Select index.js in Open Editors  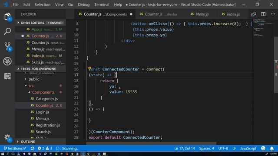coord(40,56)
